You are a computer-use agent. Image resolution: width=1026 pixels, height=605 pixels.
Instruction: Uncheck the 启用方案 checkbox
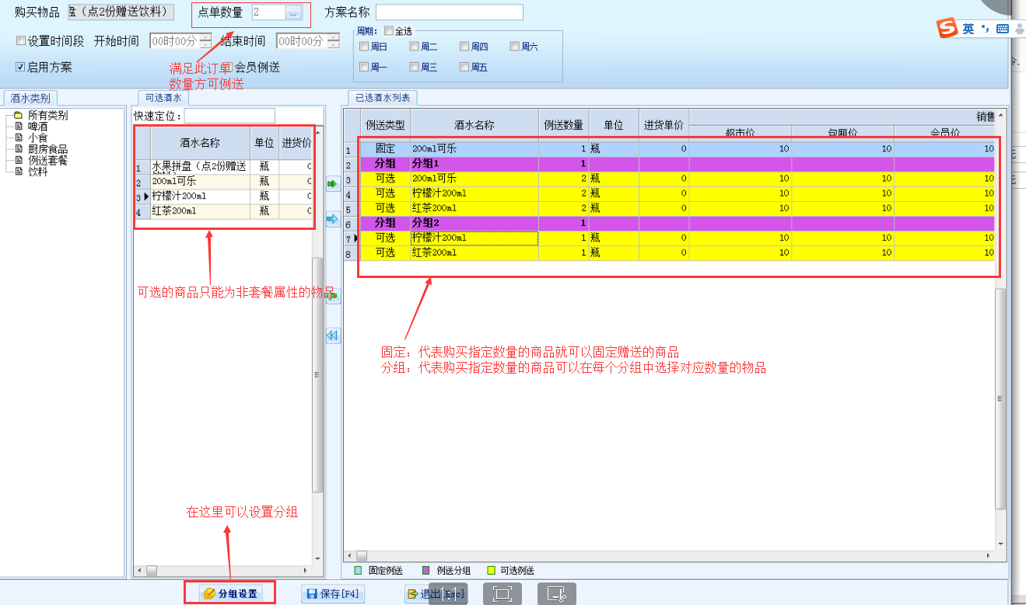21,68
